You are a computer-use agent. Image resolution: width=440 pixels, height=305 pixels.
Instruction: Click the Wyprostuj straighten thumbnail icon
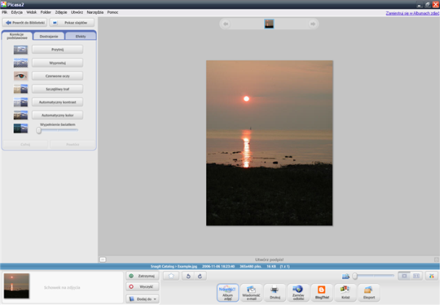click(x=21, y=63)
